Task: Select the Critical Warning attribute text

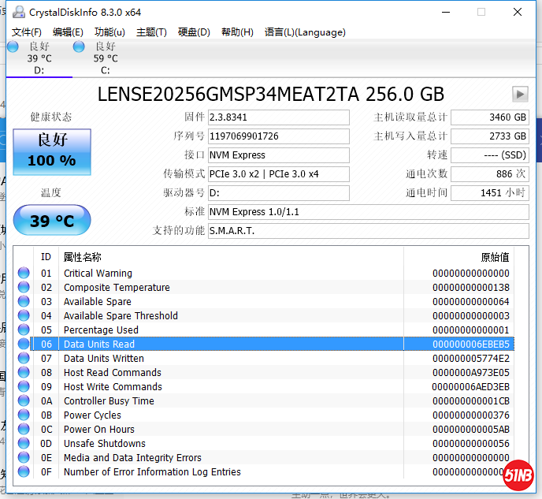Action: [x=98, y=274]
